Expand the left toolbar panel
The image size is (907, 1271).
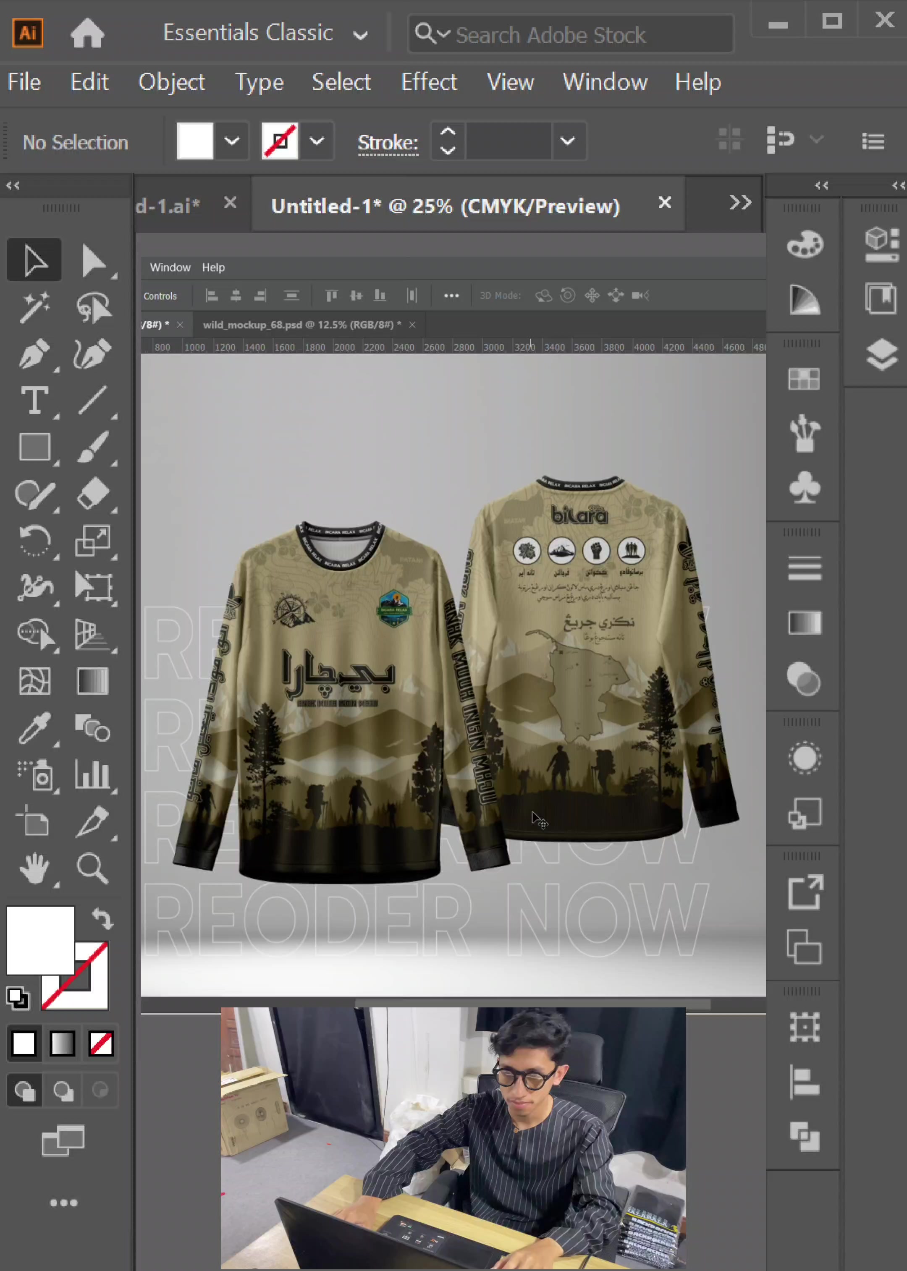pos(13,186)
